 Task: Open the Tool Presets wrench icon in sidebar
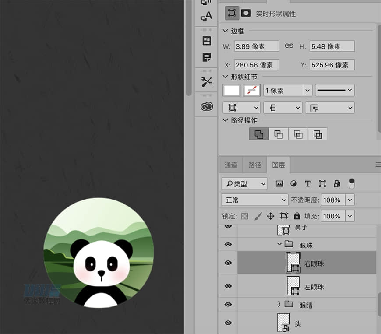[206, 81]
